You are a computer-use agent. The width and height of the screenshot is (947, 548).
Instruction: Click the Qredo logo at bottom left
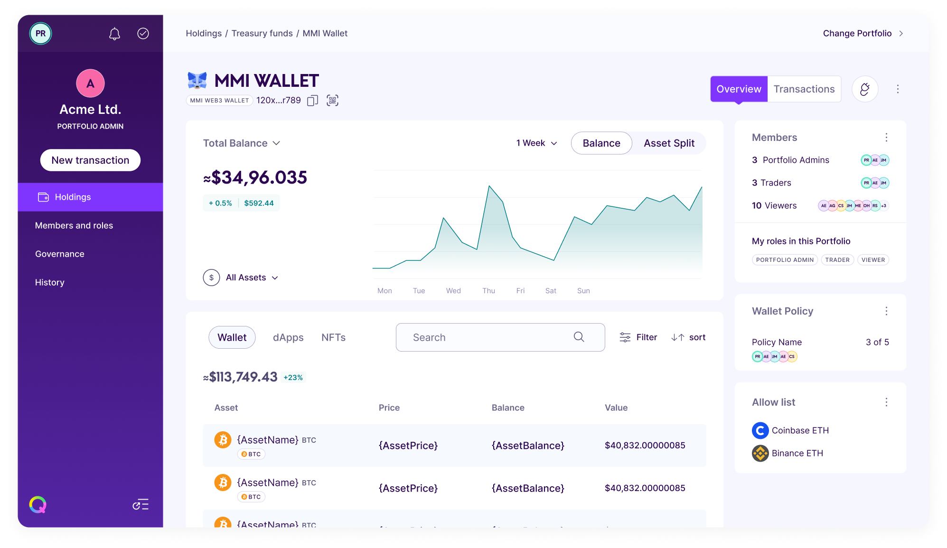click(x=38, y=504)
